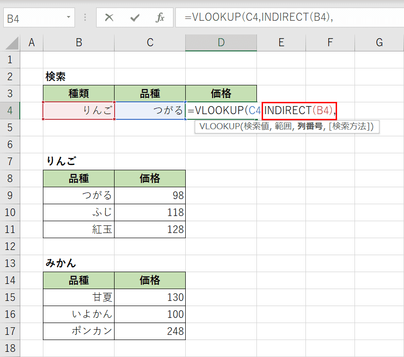404x357 pixels.
Task: Select price cell 118
Action: 150,212
